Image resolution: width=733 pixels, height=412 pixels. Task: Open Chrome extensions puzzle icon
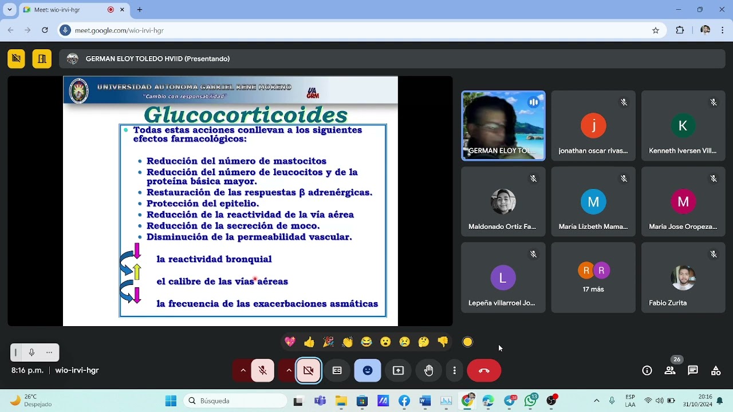(680, 30)
